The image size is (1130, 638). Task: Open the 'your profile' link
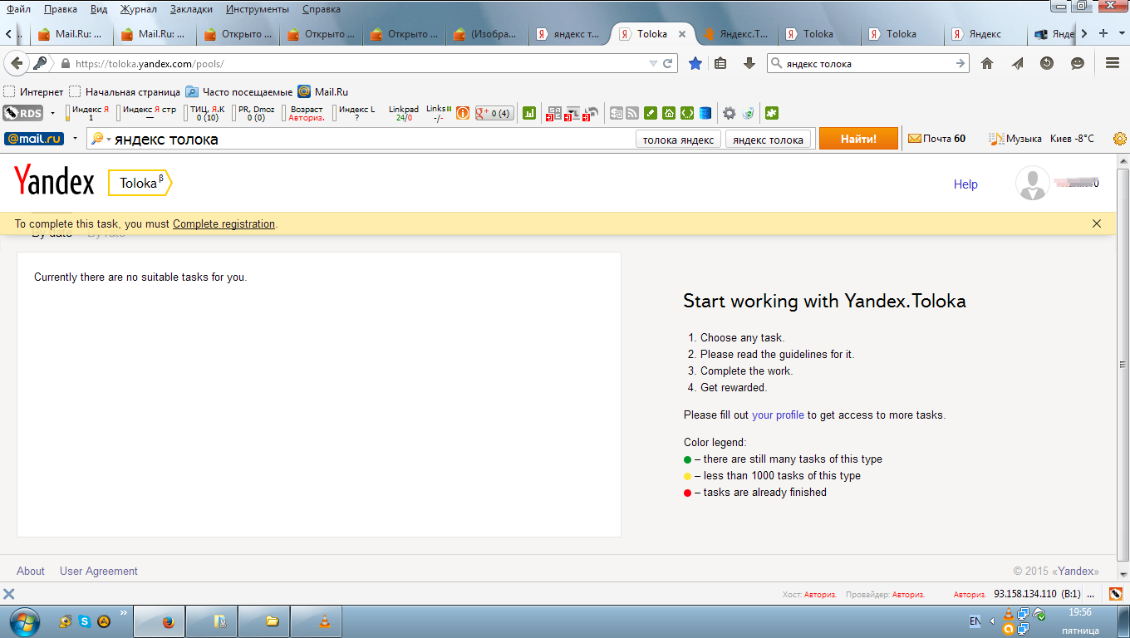pos(778,415)
